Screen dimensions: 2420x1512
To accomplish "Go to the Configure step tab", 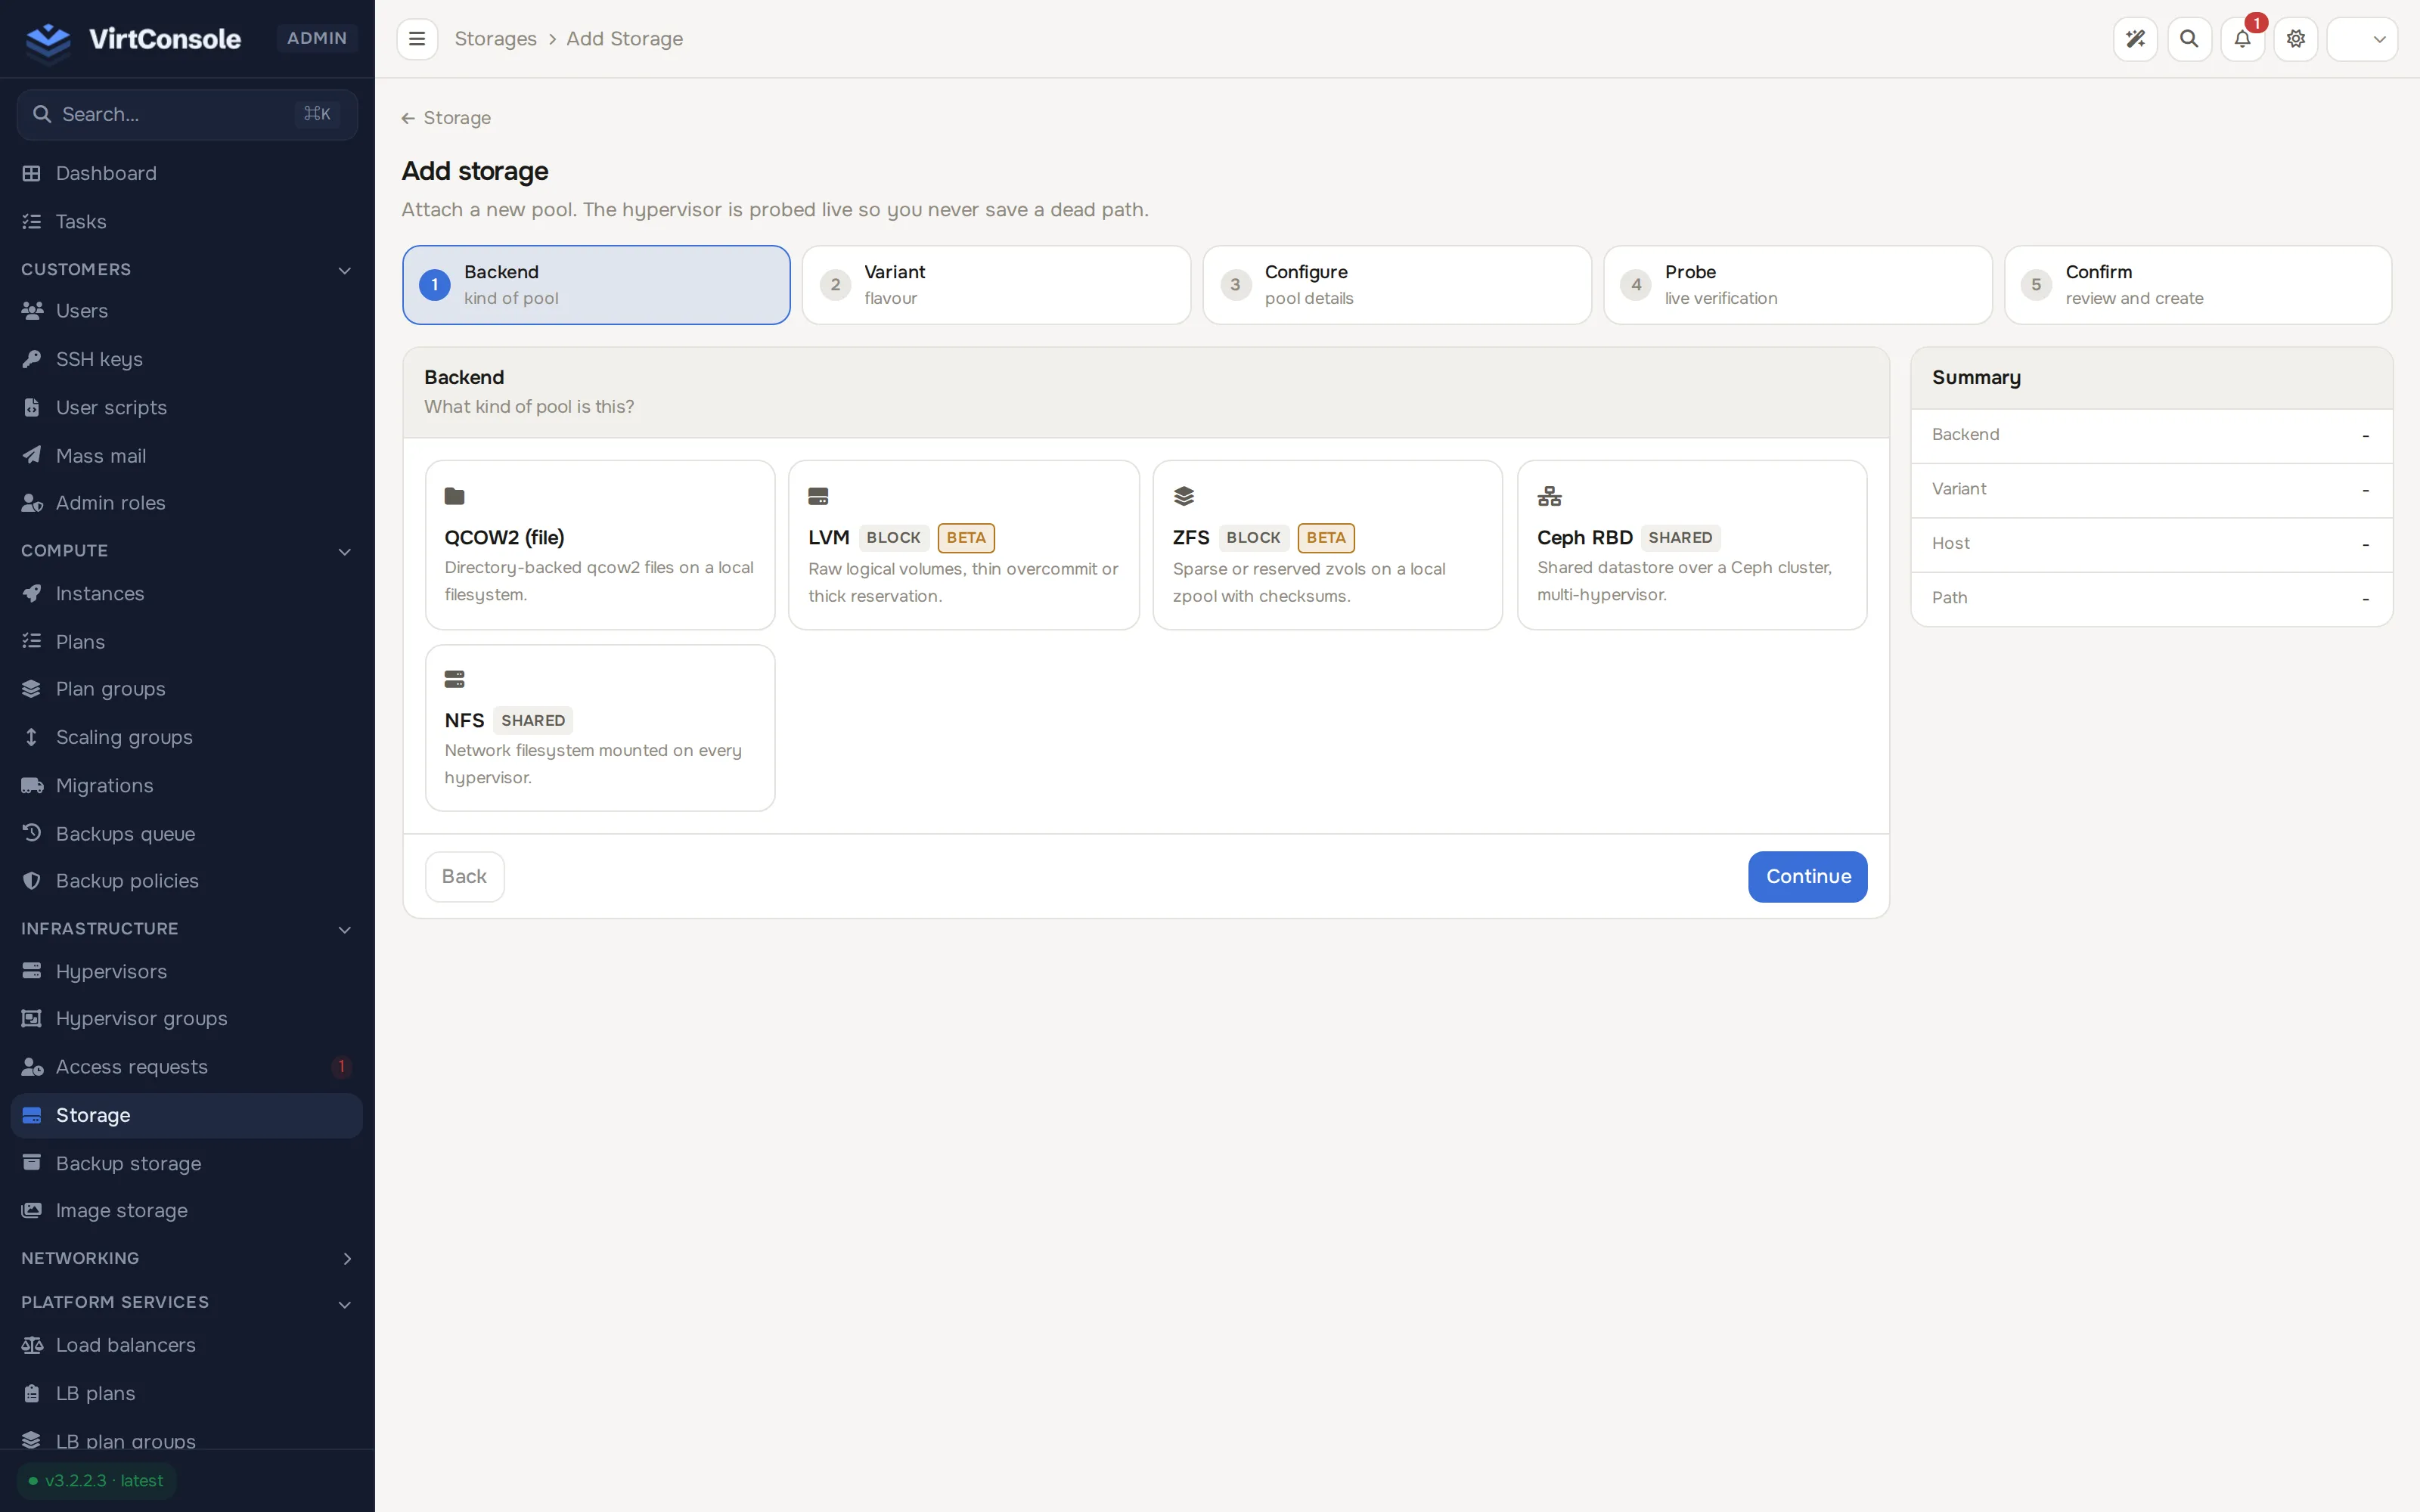I will tap(1397, 285).
